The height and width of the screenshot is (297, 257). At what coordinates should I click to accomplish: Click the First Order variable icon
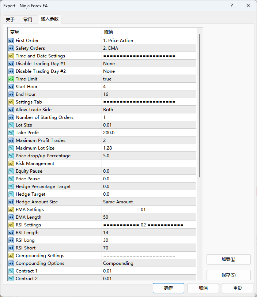click(x=11, y=41)
